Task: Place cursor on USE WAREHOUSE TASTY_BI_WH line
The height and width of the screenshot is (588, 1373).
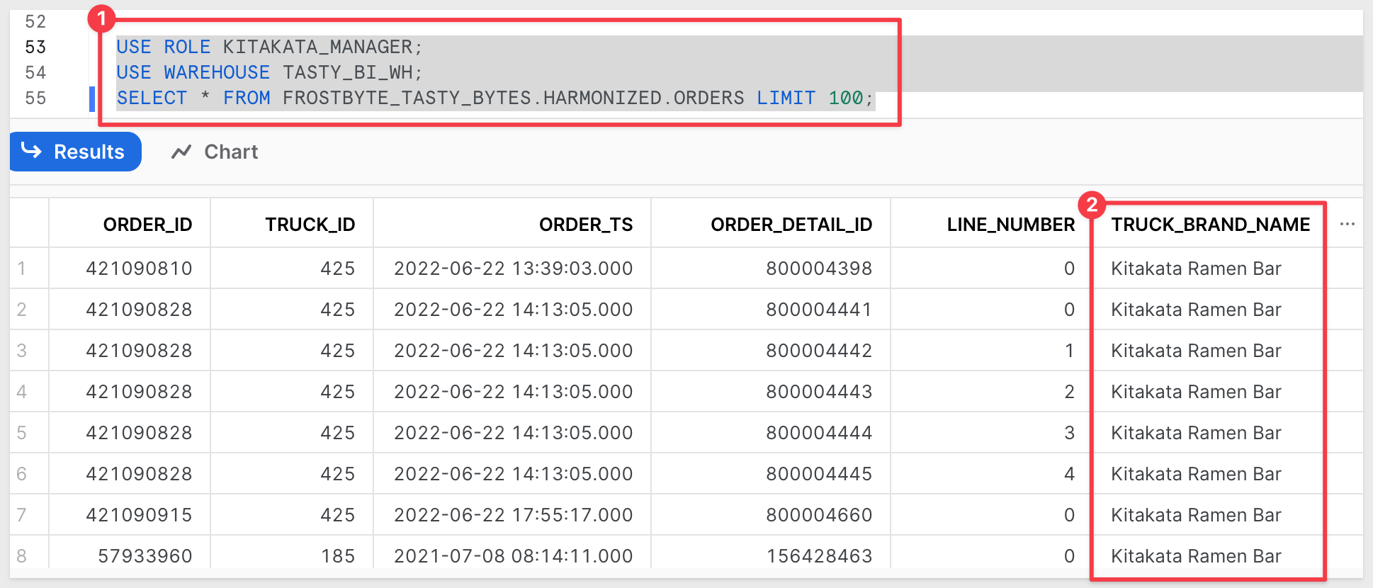Action: pyautogui.click(x=269, y=73)
